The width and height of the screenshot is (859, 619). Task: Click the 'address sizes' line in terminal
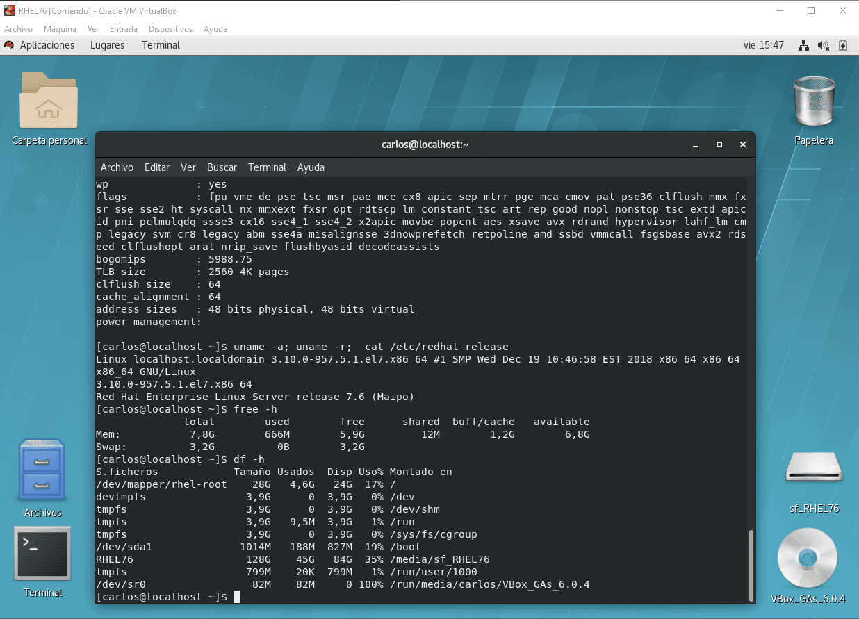coord(255,309)
